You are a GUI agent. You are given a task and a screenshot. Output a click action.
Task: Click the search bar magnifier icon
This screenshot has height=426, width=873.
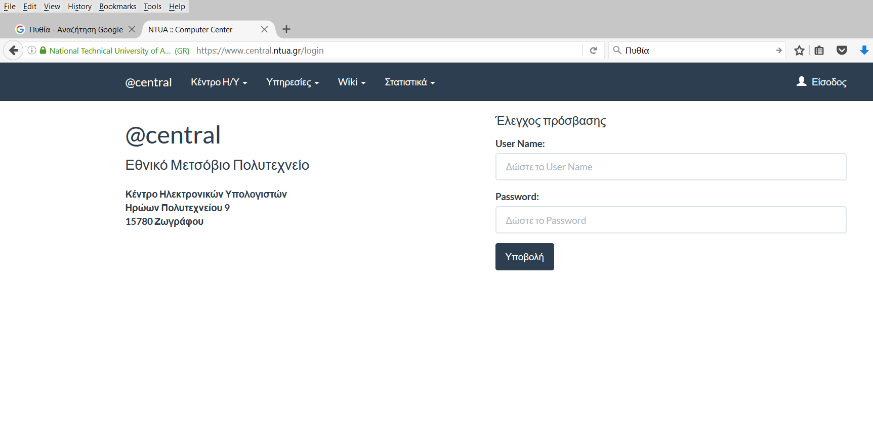pyautogui.click(x=617, y=51)
